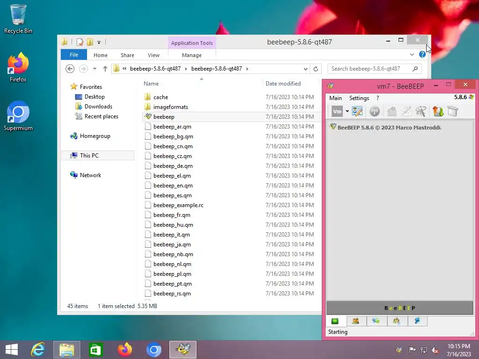The height and width of the screenshot is (359, 479).
Task: Click the BeeBEEP banner button at bottom
Action: tap(399, 308)
